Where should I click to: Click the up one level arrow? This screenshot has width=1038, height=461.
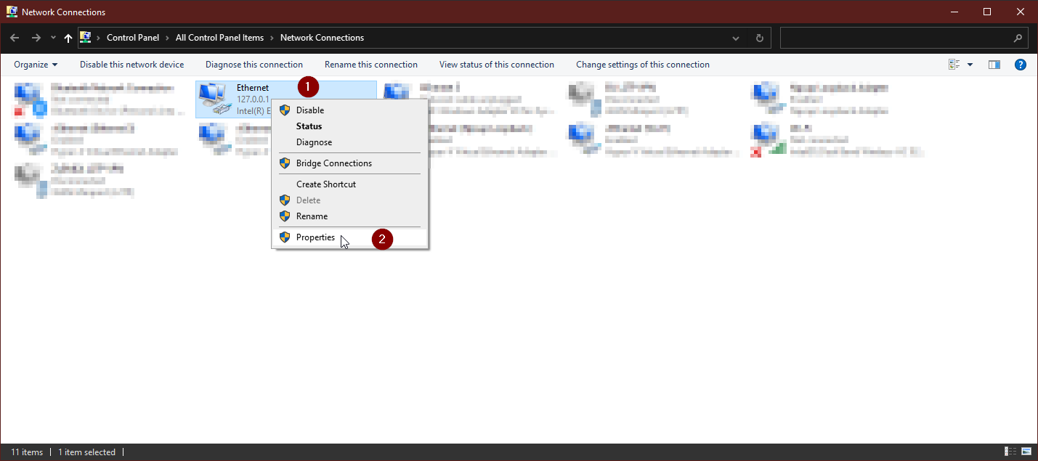[x=68, y=37]
